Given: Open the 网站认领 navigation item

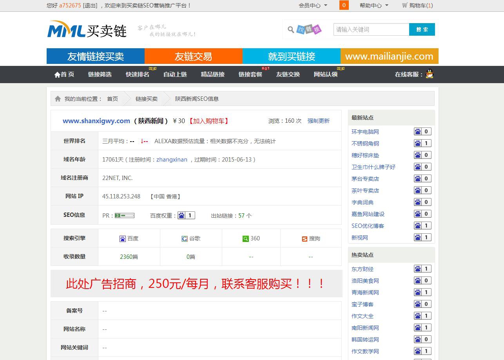Looking at the screenshot, I should point(326,74).
